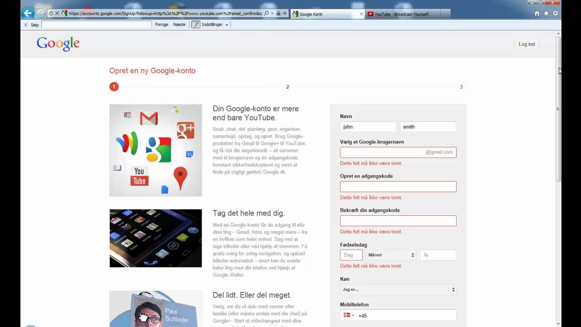Click the vertical scrollbar thumb
Viewport: 581px width, 327px height.
pos(559,109)
